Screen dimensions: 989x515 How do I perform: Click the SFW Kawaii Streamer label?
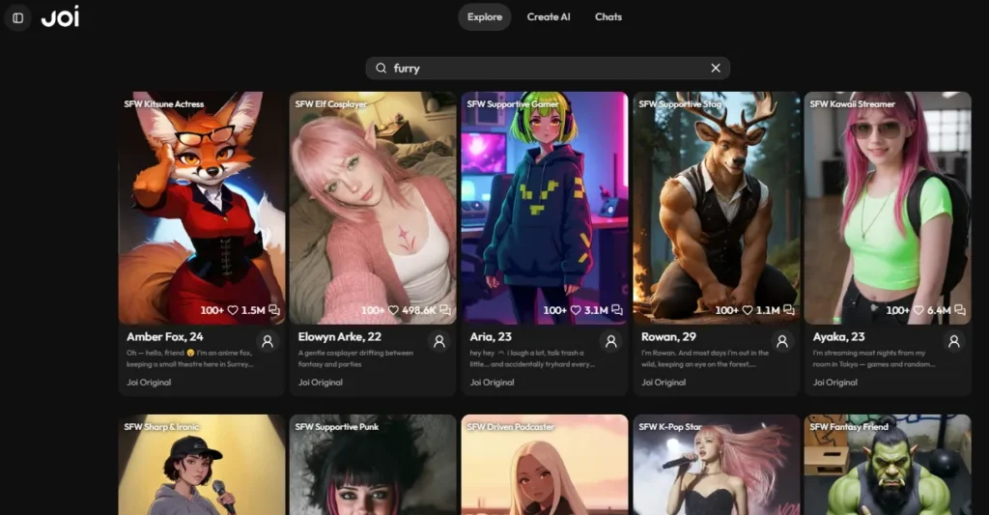point(852,104)
